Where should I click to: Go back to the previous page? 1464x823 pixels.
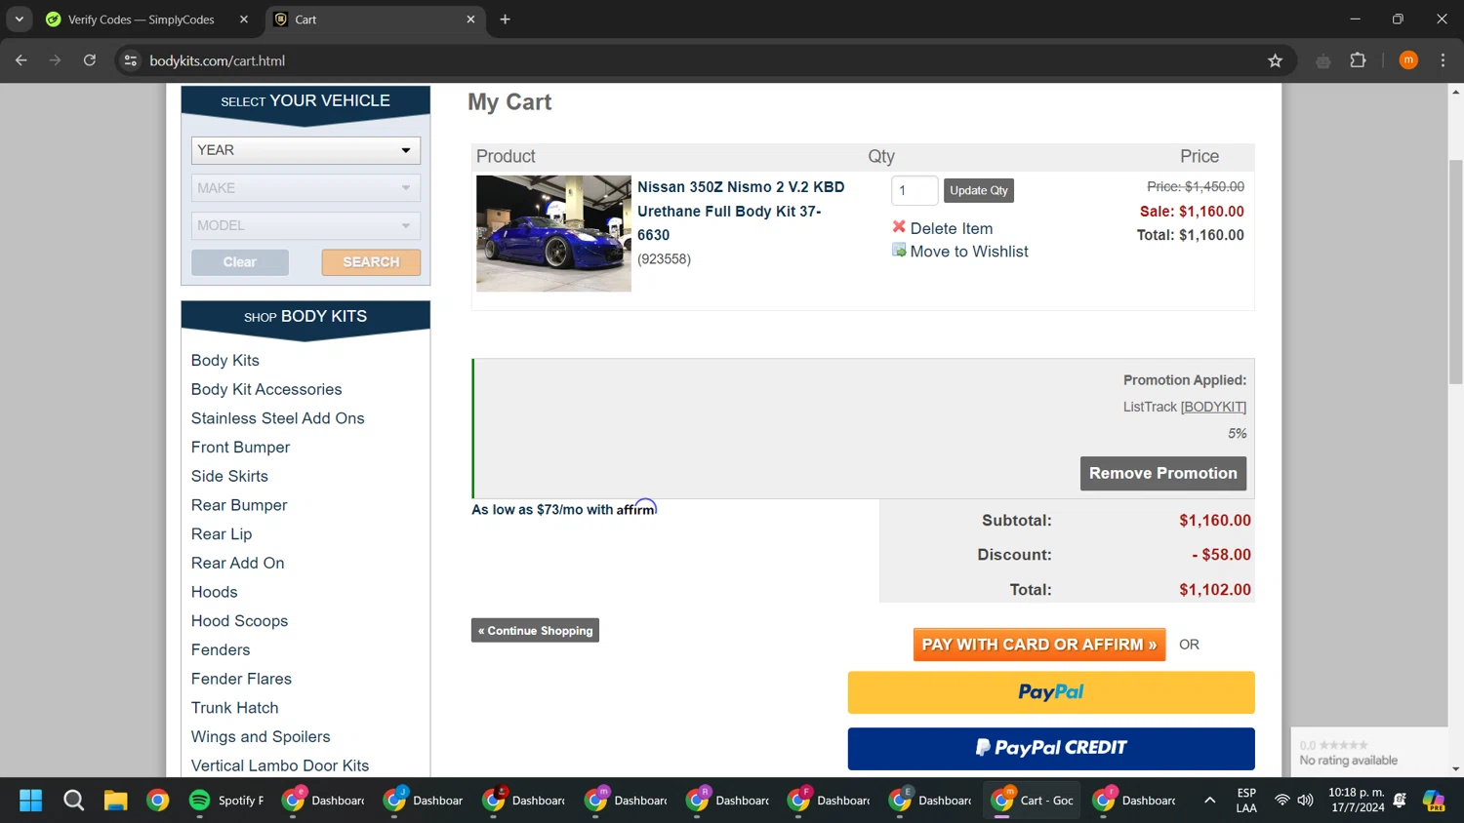click(21, 60)
